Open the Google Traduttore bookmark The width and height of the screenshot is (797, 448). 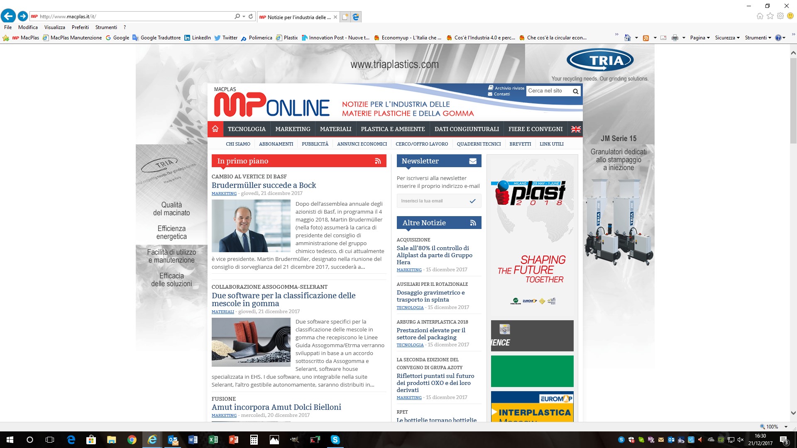click(x=156, y=38)
